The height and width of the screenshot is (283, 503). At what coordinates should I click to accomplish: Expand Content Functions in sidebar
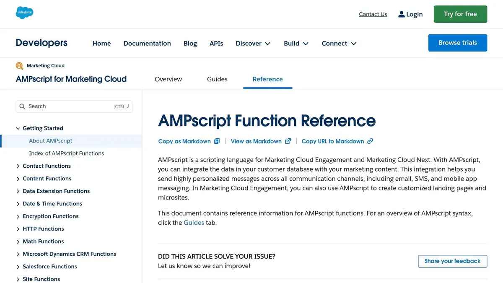18,179
